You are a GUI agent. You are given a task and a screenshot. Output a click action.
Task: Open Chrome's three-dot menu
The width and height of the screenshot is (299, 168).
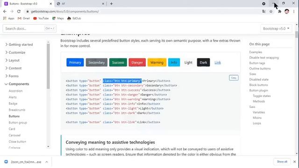(294, 11)
